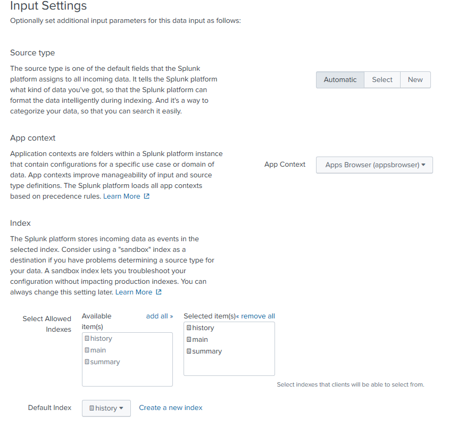Click the summary index icon in Available items

pos(87,362)
